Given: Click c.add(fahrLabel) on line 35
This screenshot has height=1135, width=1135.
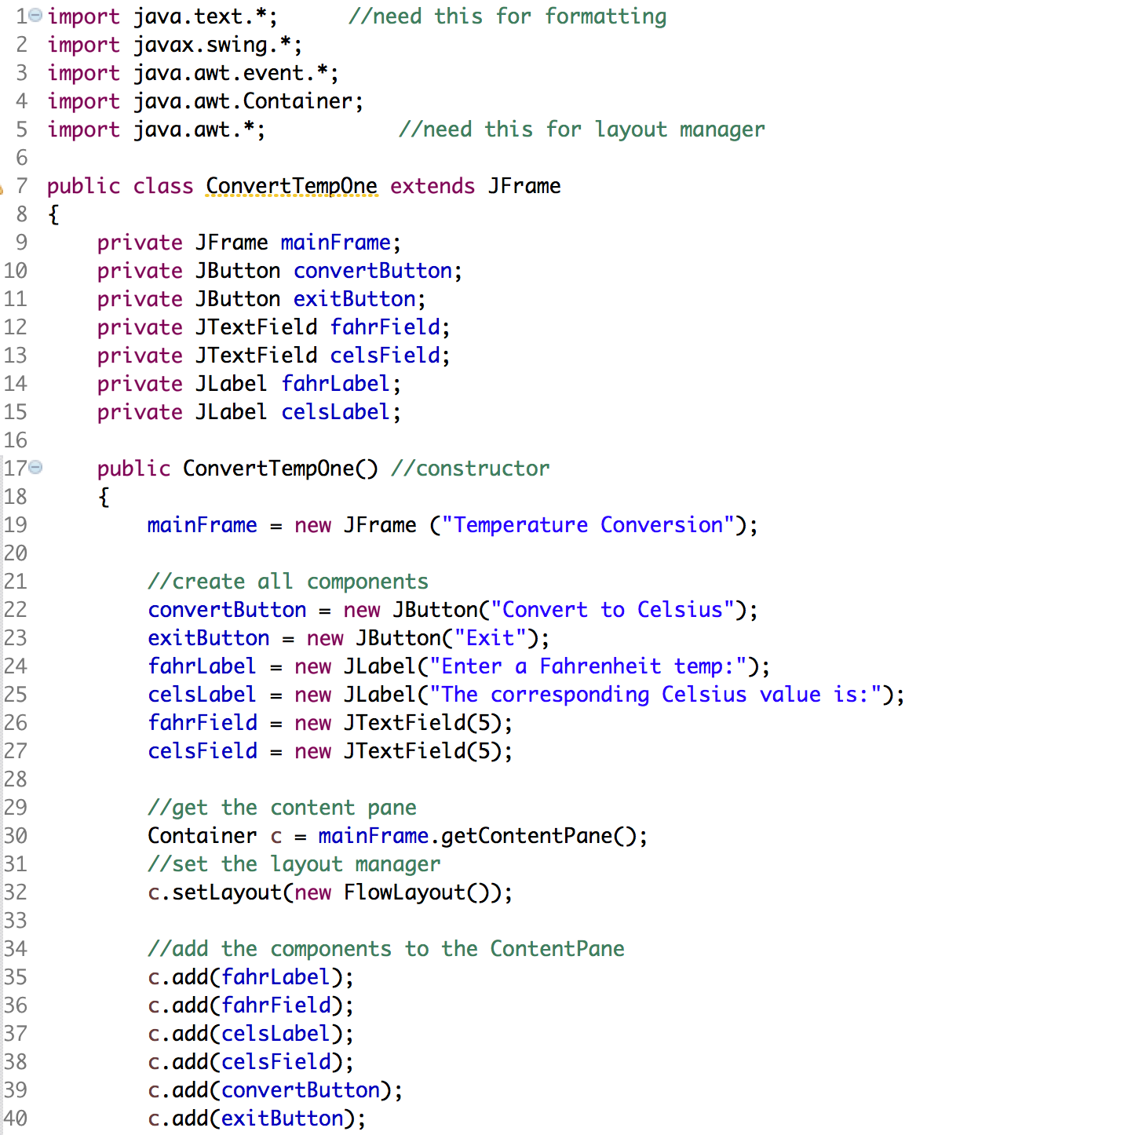Looking at the screenshot, I should [x=250, y=976].
